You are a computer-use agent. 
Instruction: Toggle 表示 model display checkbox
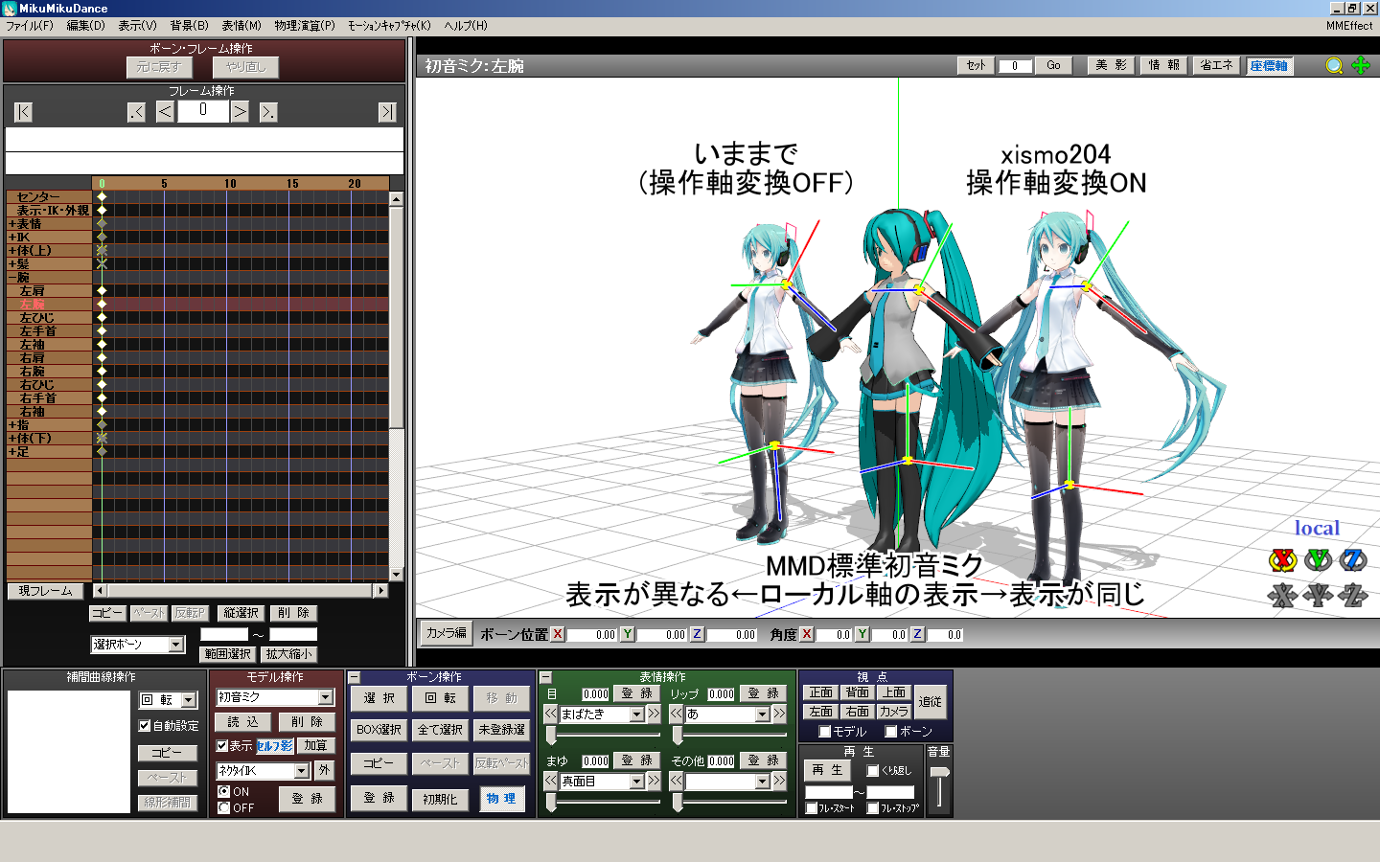click(221, 745)
